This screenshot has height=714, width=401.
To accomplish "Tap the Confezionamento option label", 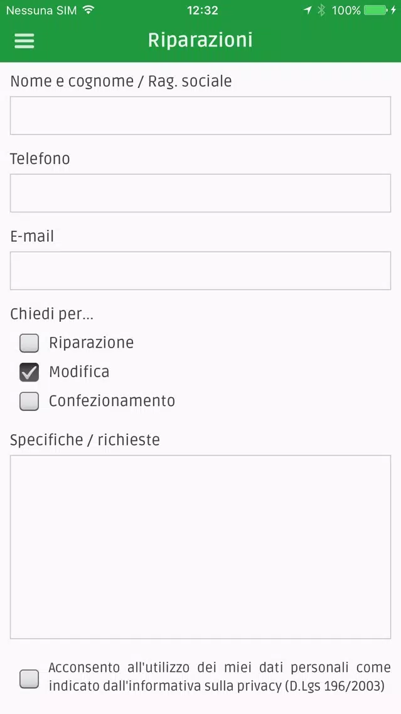I will 112,401.
